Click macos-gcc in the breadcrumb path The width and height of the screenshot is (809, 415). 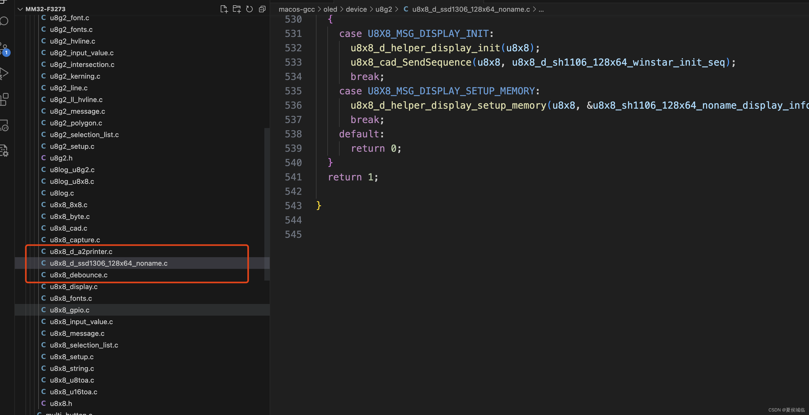coord(297,9)
